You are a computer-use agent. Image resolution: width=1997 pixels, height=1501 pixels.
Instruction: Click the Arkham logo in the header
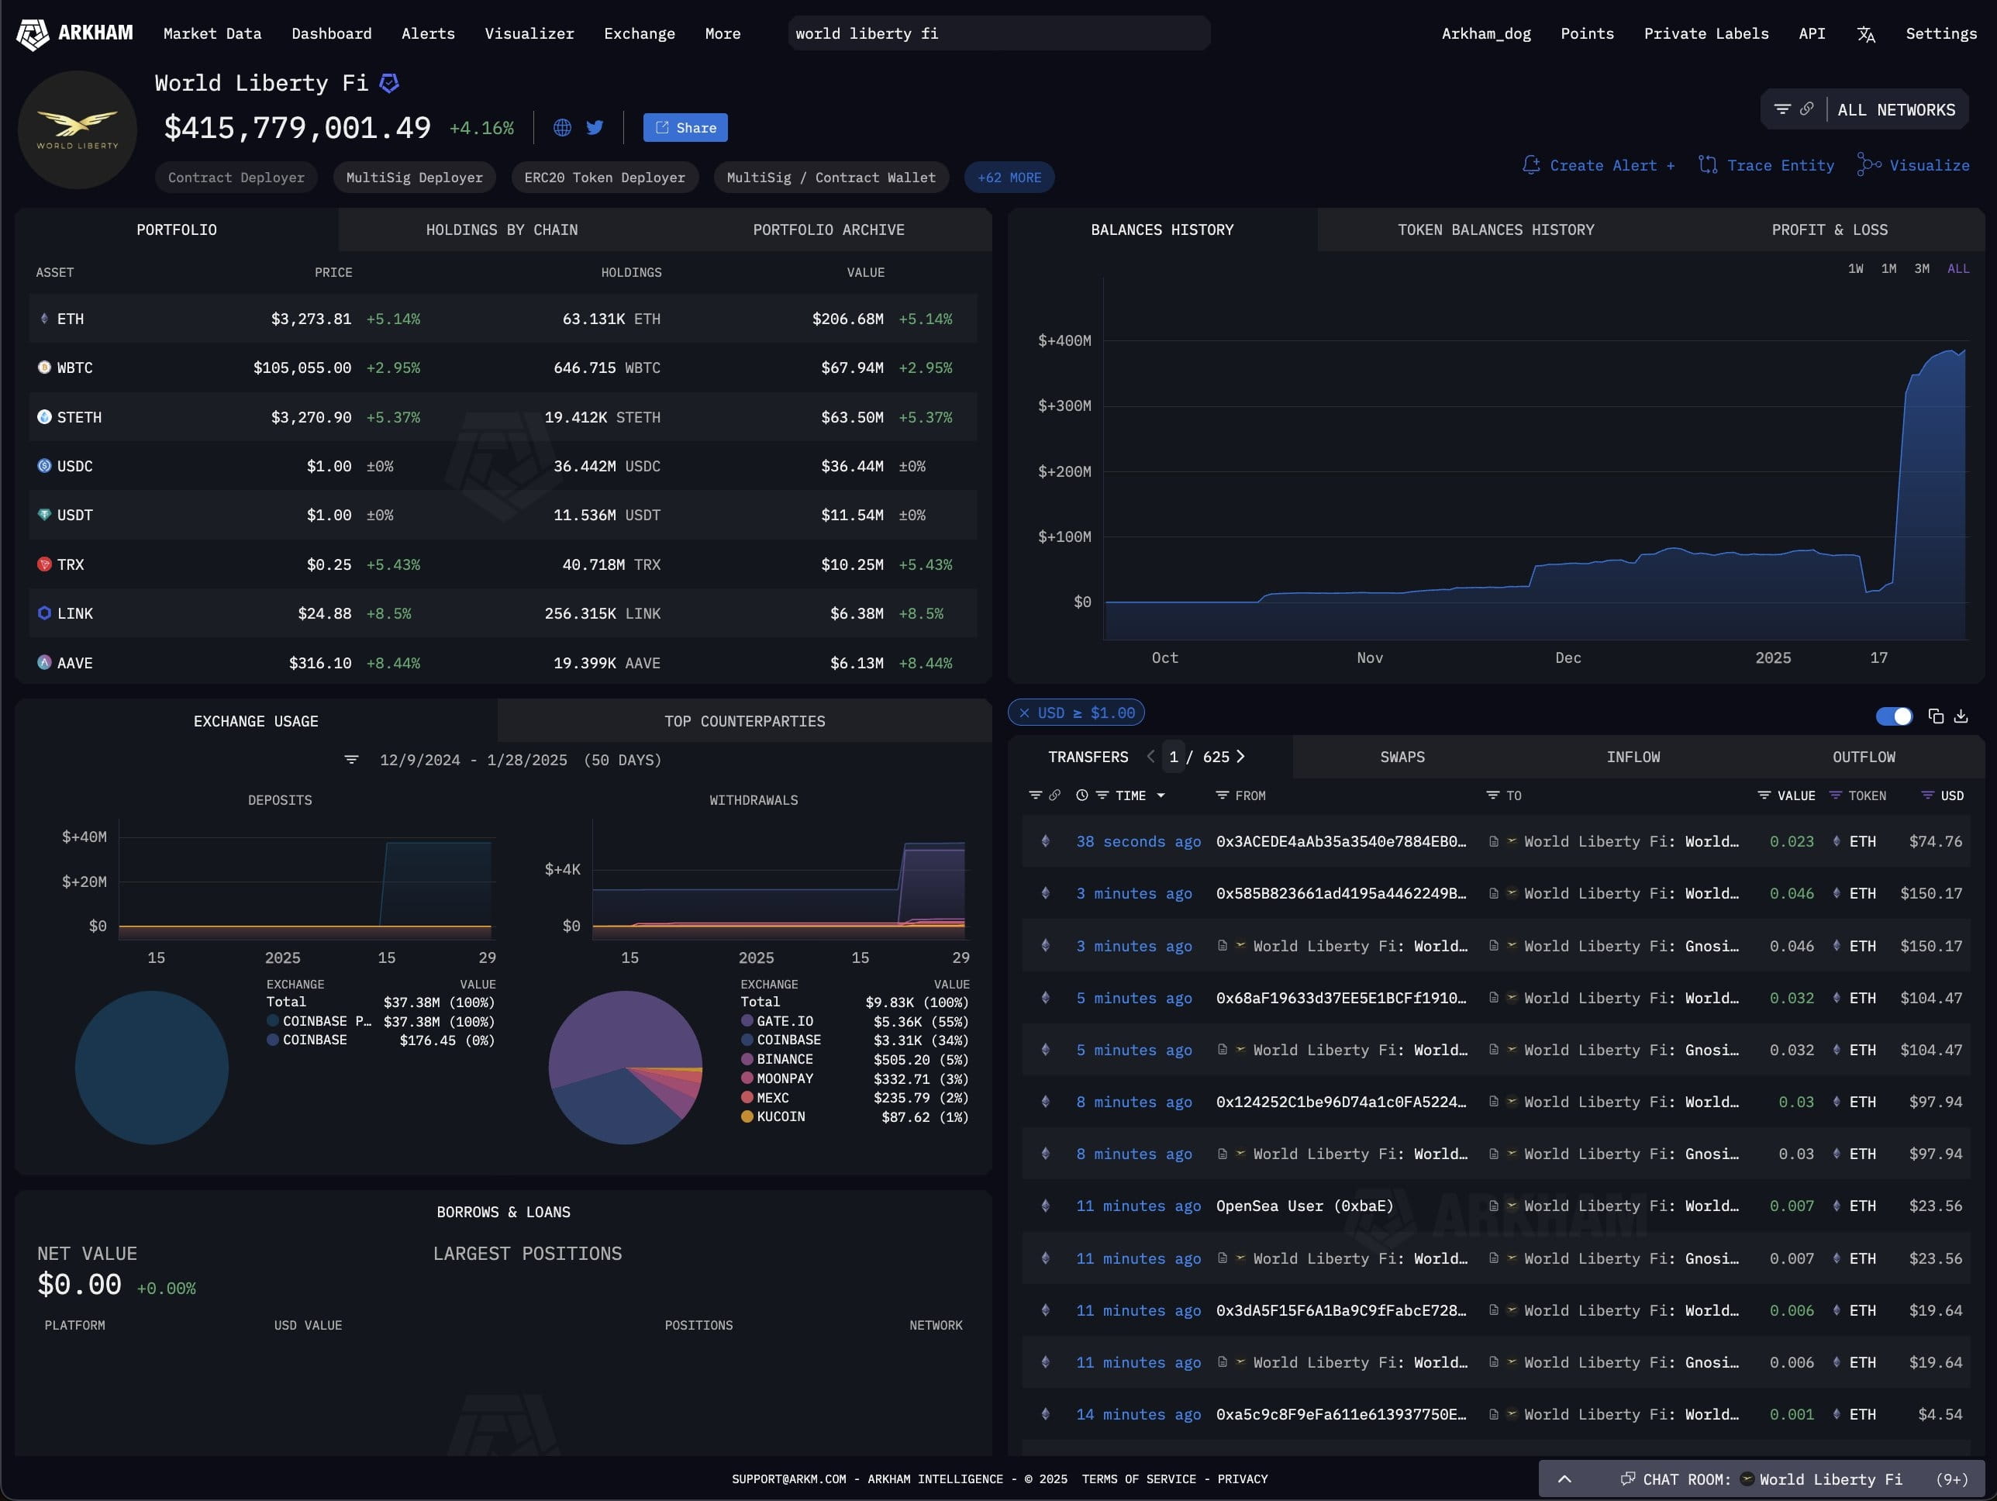tap(75, 33)
